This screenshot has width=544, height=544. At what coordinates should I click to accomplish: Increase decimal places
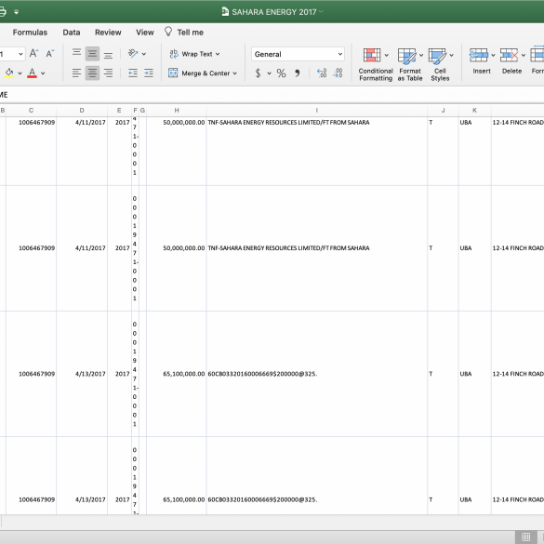[322, 73]
